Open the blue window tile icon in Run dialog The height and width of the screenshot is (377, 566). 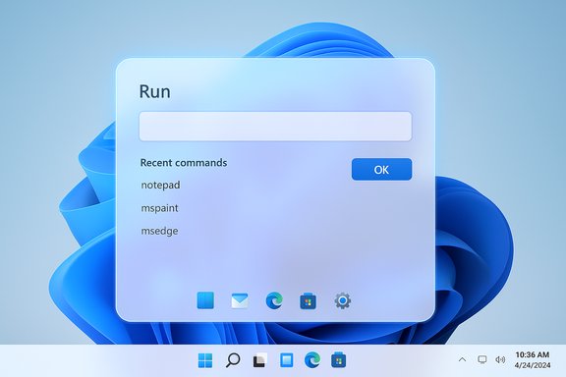tap(205, 300)
